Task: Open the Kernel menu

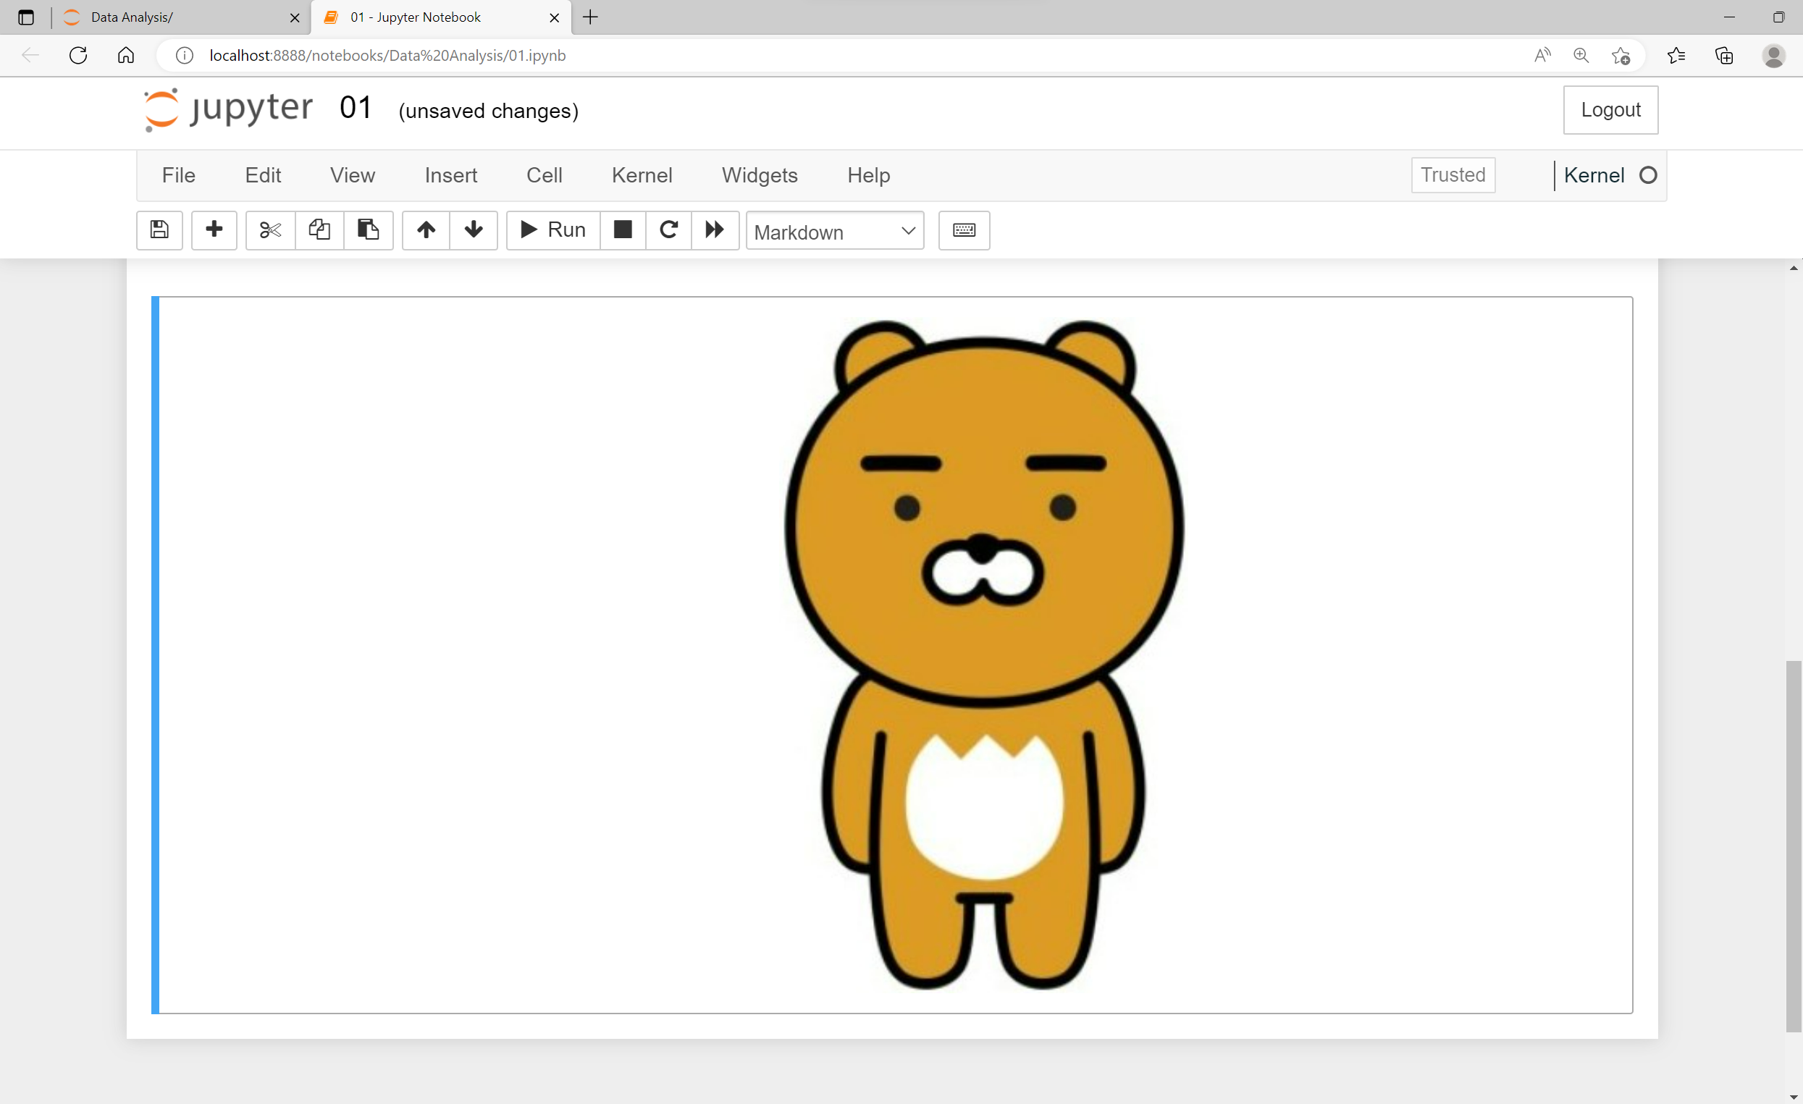Action: 641,175
